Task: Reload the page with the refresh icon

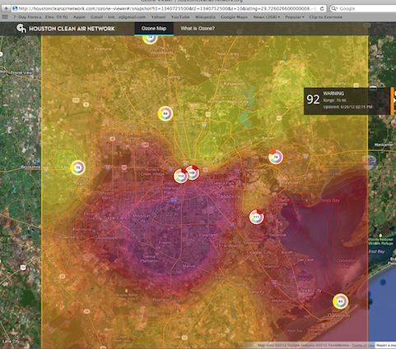Action: click(x=322, y=8)
